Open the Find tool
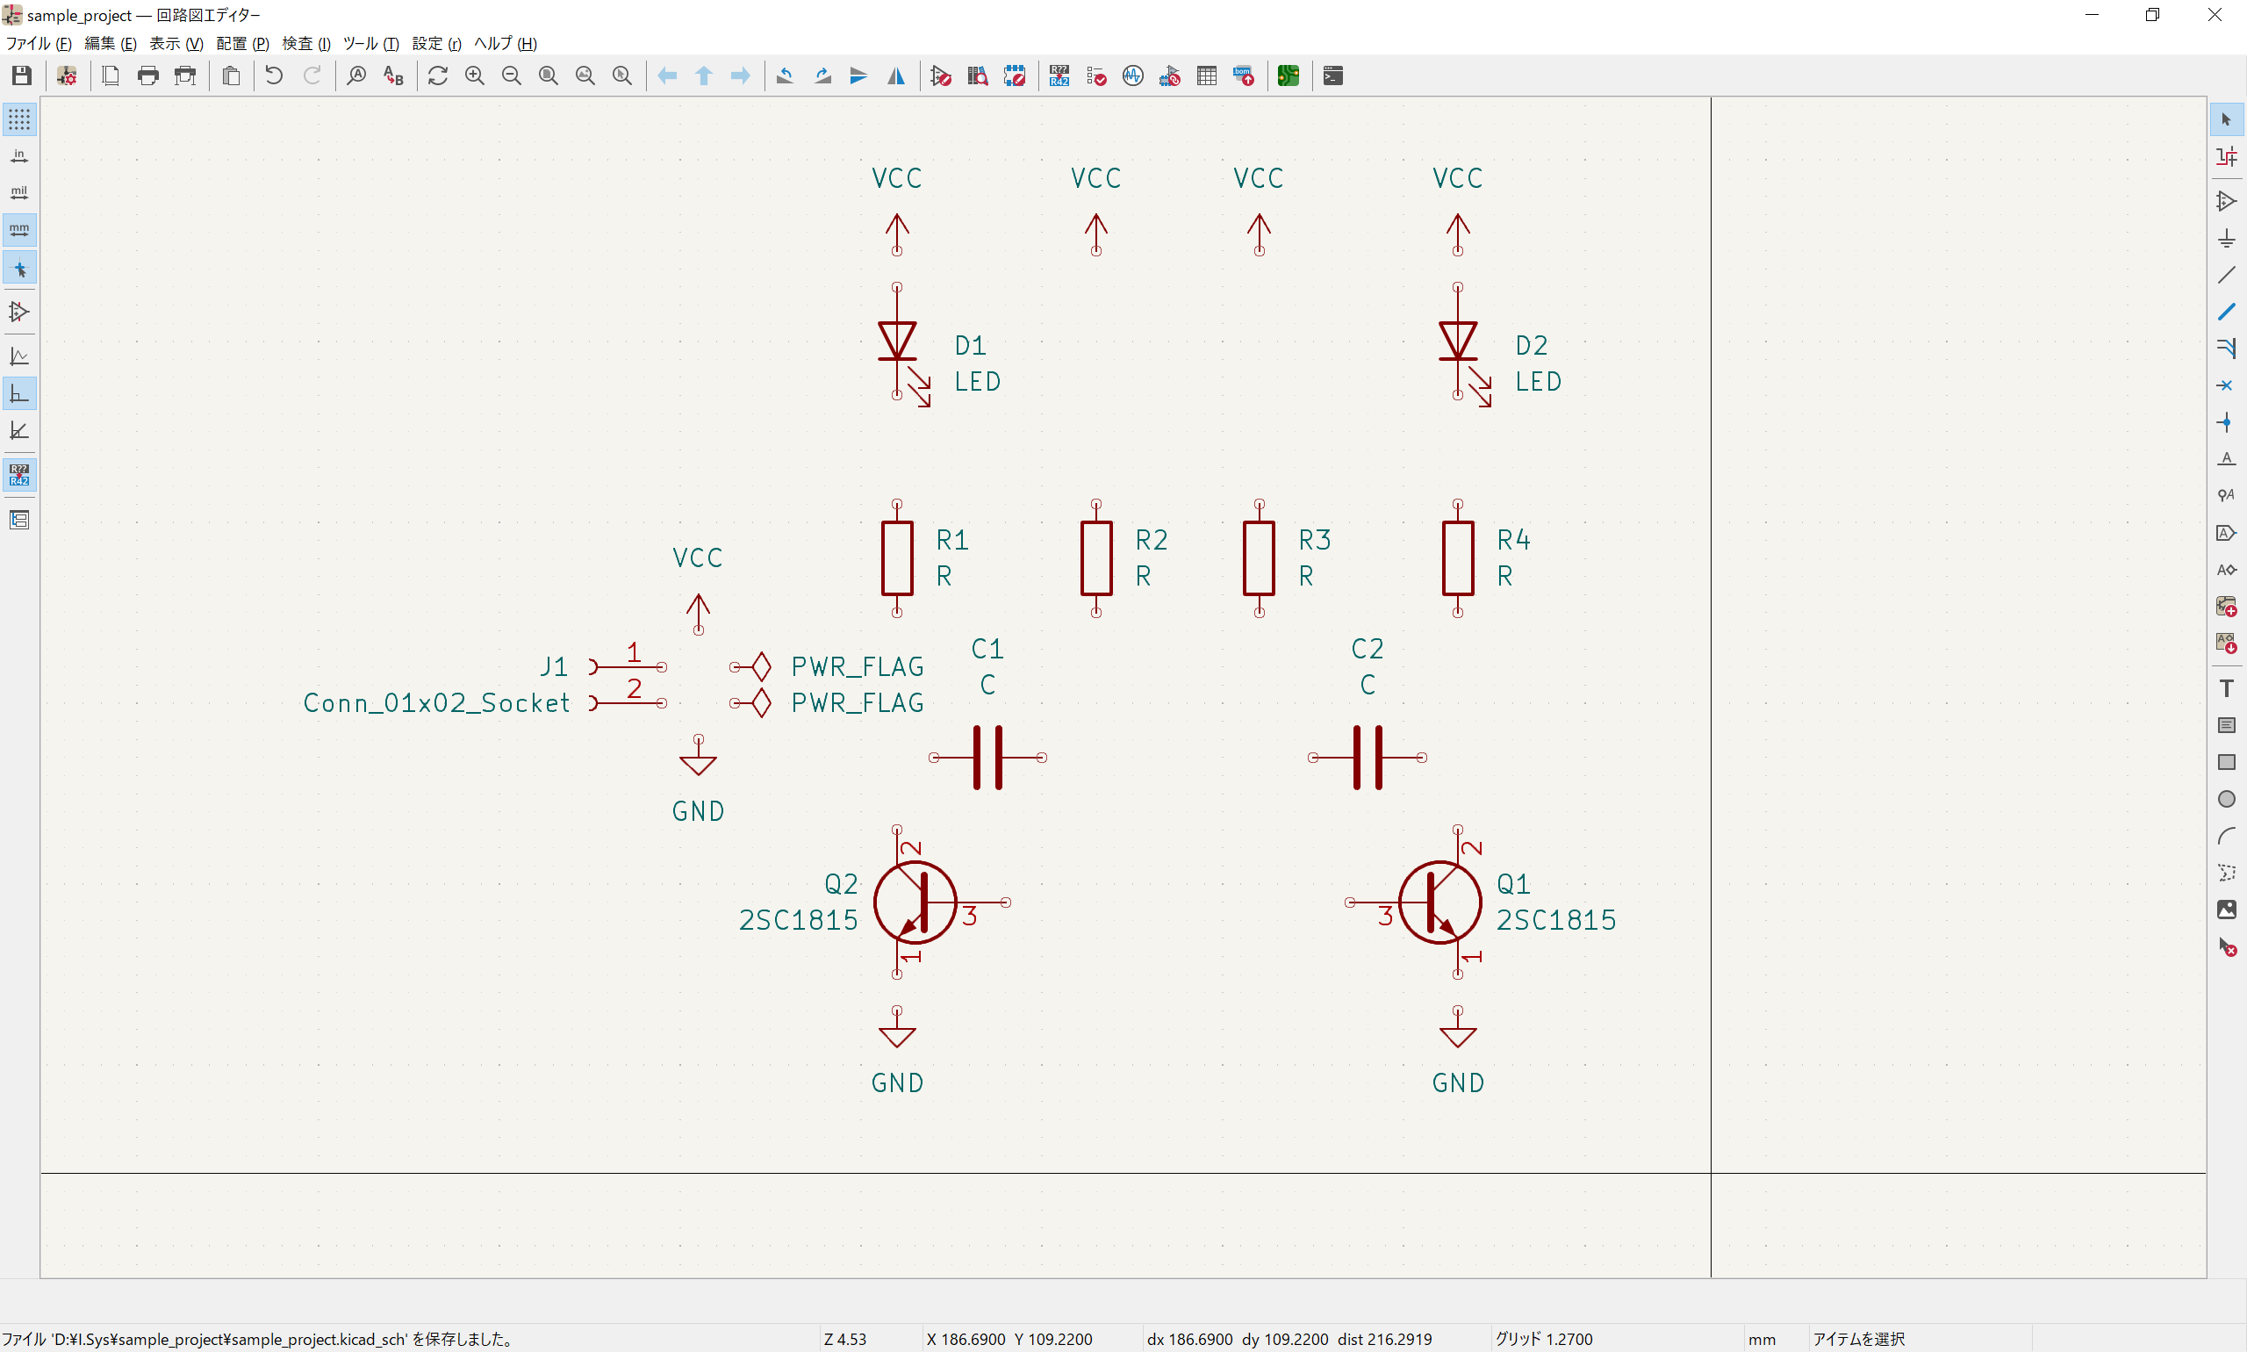2247x1352 pixels. pyautogui.click(x=357, y=76)
